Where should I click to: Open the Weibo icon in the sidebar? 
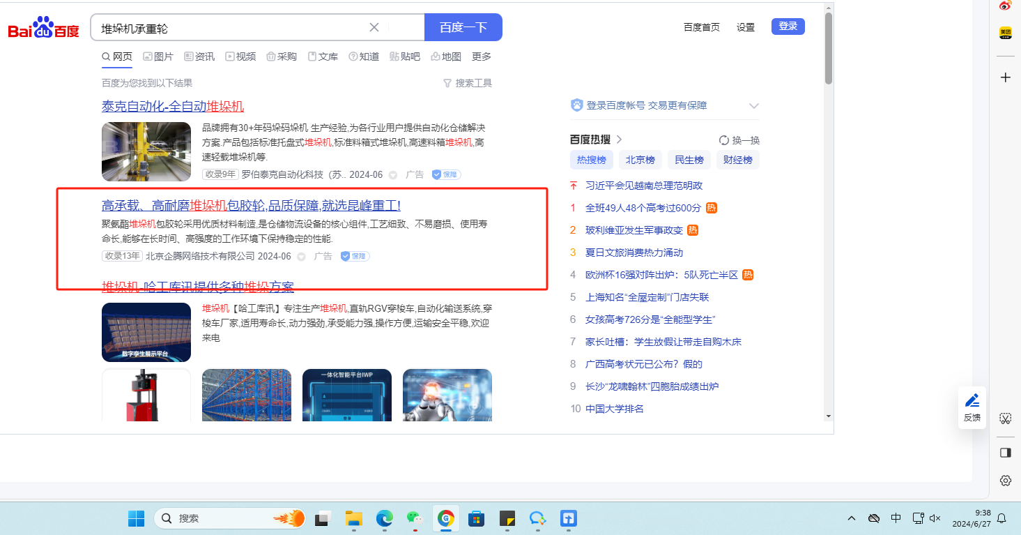(x=1005, y=6)
